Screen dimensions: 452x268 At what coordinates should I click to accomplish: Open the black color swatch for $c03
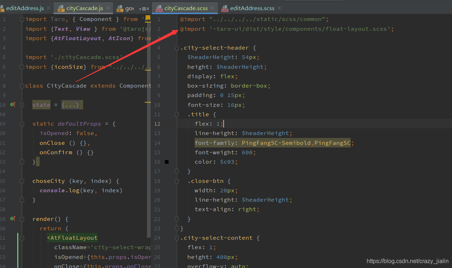tap(167, 162)
